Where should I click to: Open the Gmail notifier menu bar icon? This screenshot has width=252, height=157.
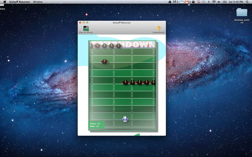pyautogui.click(x=187, y=2)
